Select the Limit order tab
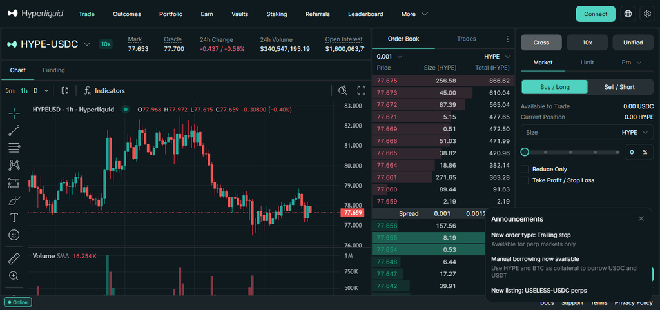Image resolution: width=660 pixels, height=310 pixels. point(587,63)
